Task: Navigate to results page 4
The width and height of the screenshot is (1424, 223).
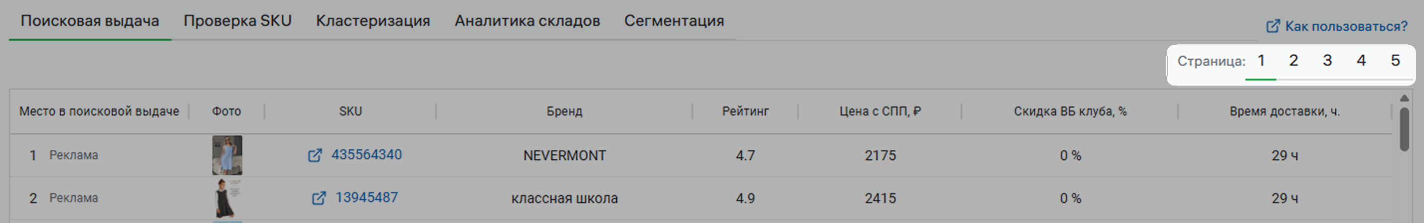Action: (1361, 61)
